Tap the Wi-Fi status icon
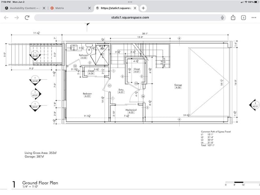260x195 pixels. tap(246, 2)
